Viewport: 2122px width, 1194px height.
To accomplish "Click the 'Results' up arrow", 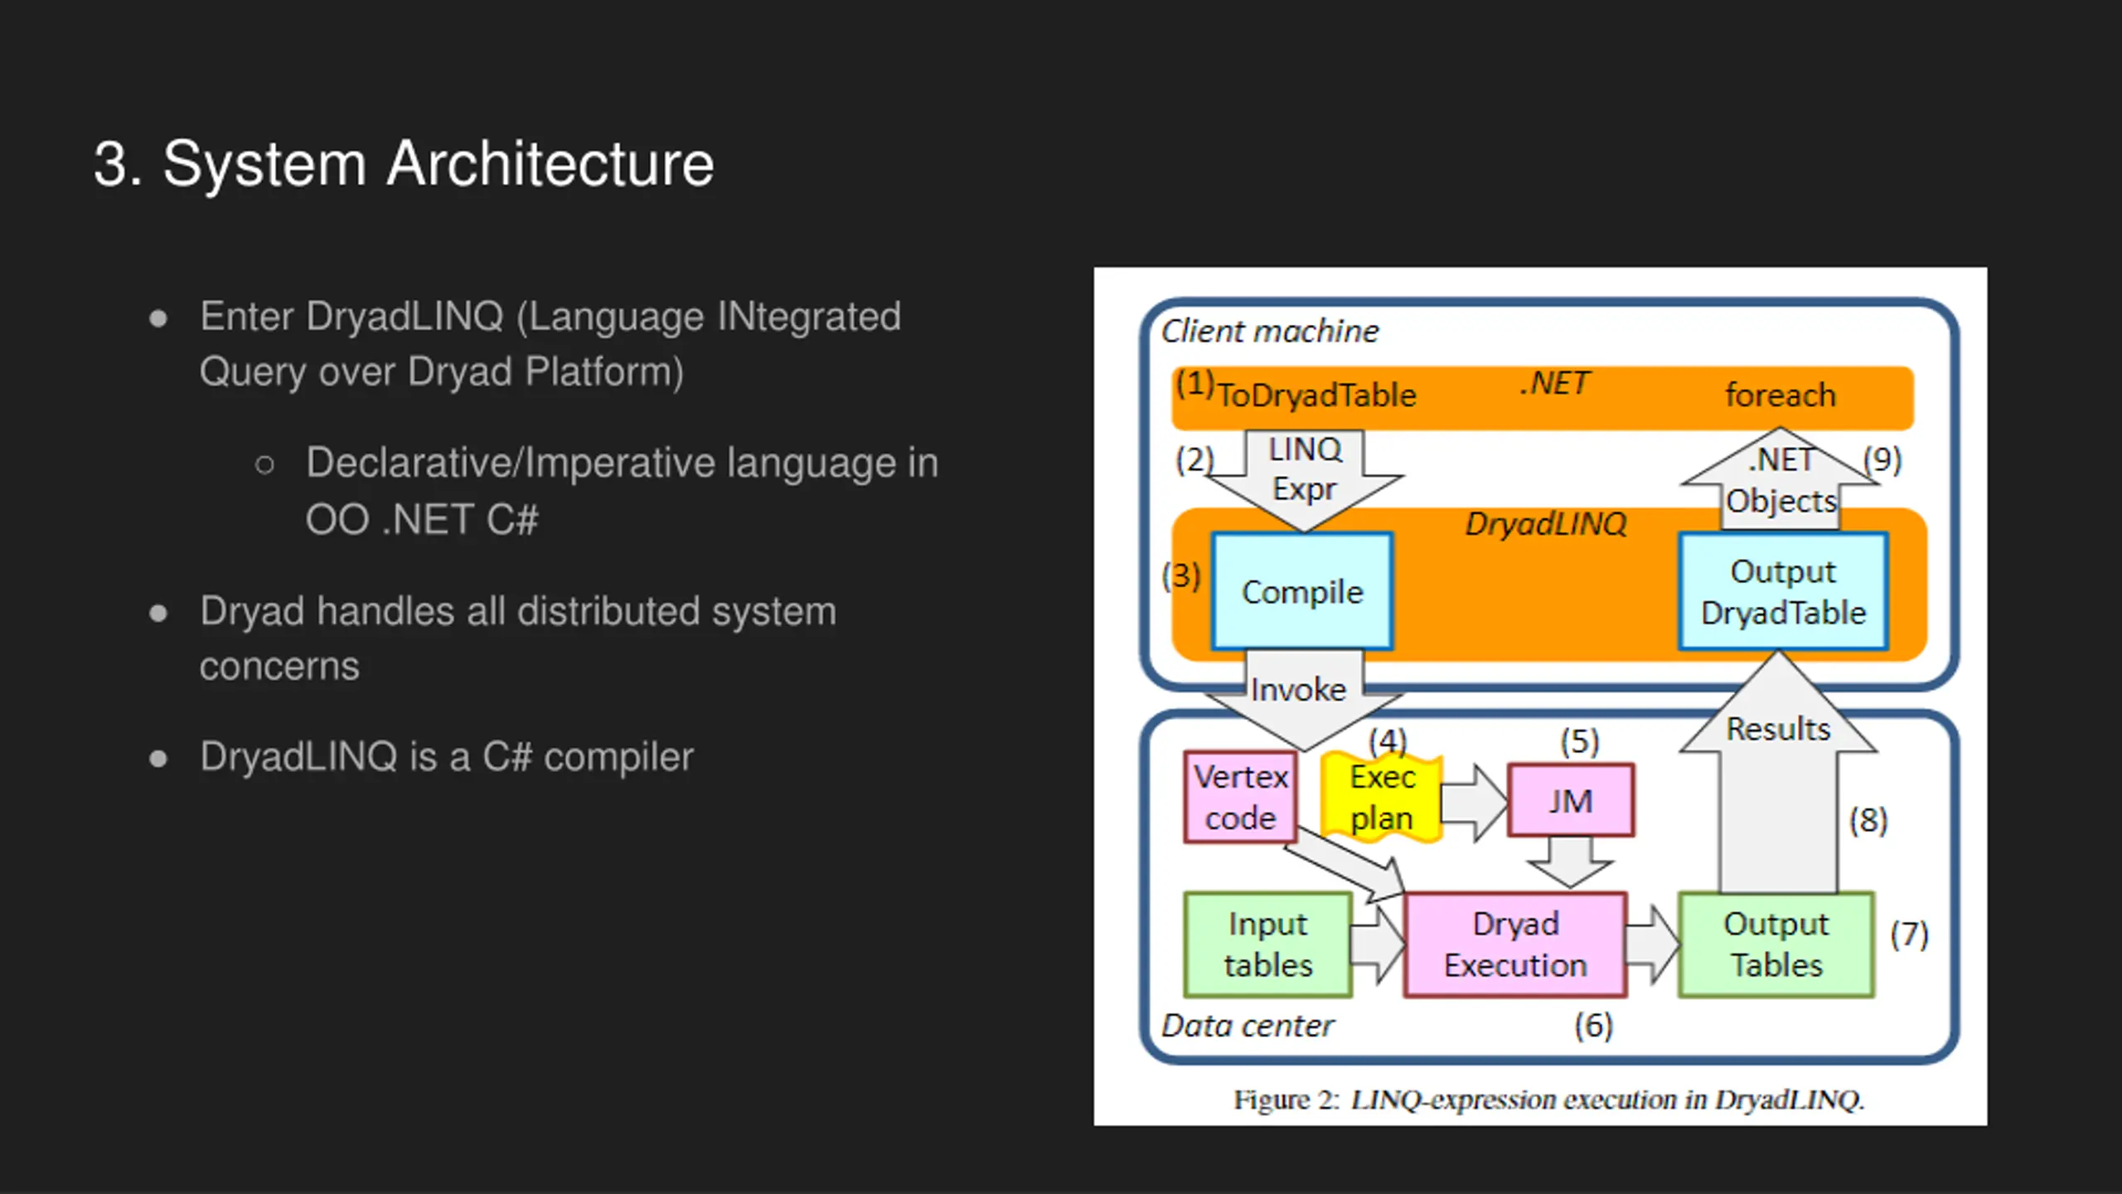I will click(1779, 771).
